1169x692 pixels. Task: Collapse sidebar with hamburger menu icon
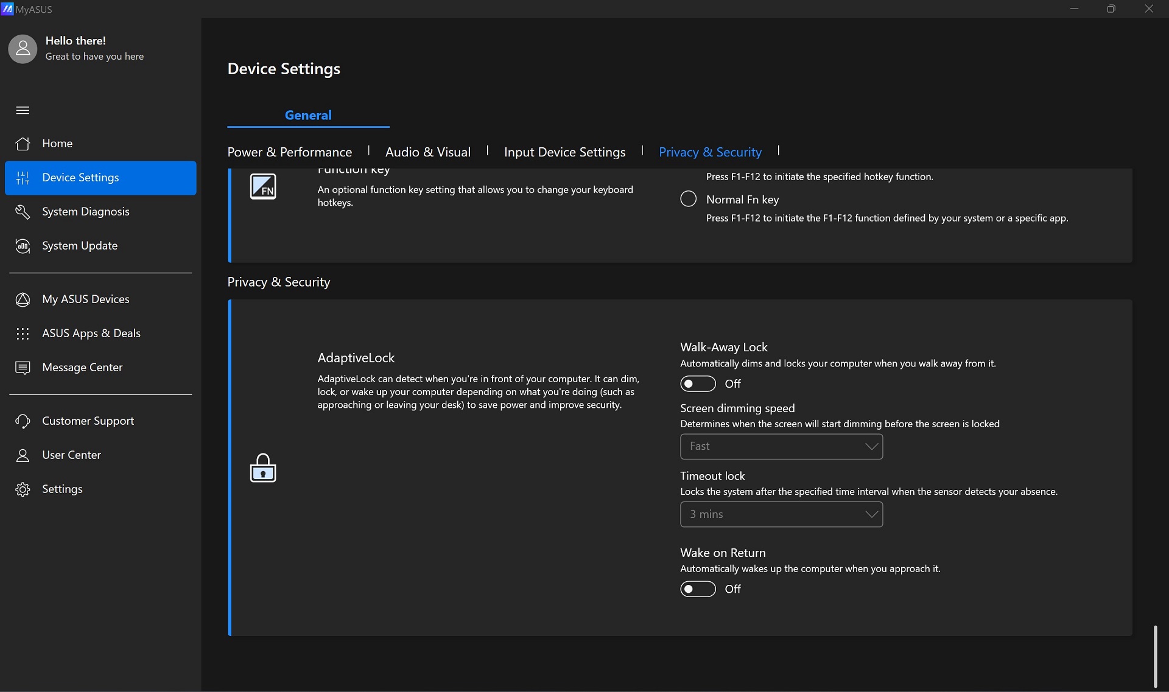[23, 110]
